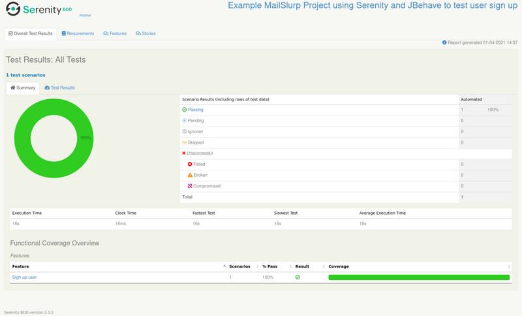Click the Serenity BDD logo
522x316 pixels.
coord(38,10)
